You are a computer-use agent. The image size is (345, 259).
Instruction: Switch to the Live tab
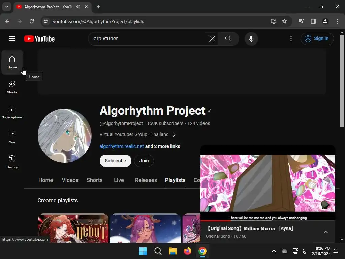(119, 180)
